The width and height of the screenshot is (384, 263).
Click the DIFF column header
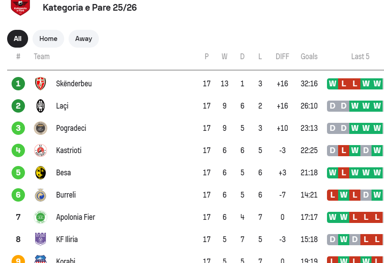(282, 57)
